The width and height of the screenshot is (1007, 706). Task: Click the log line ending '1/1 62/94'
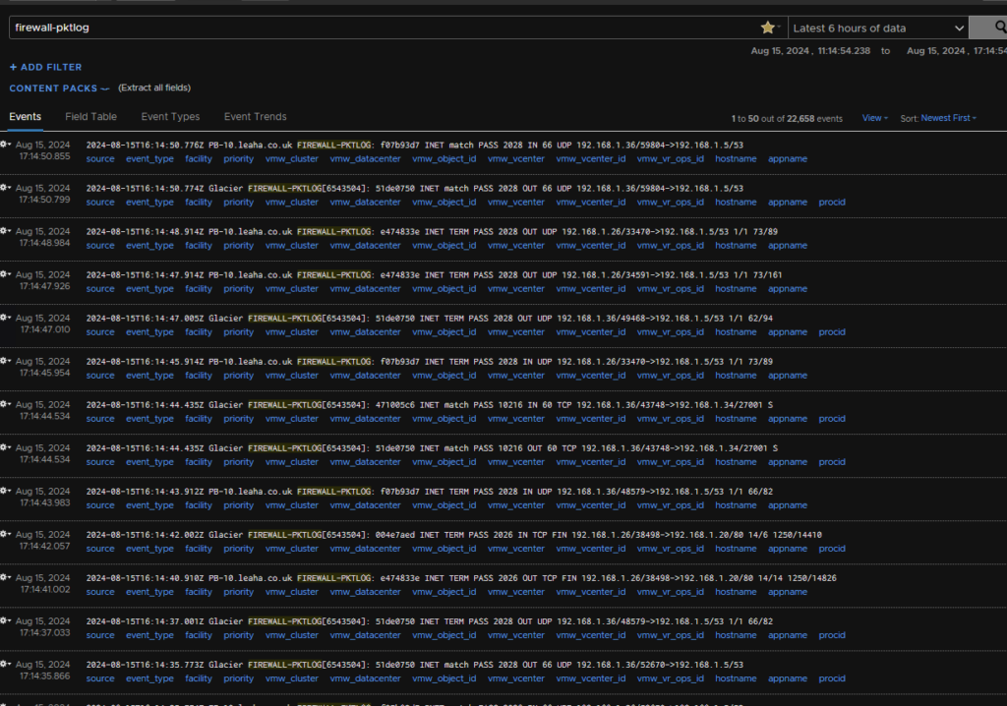(x=429, y=318)
